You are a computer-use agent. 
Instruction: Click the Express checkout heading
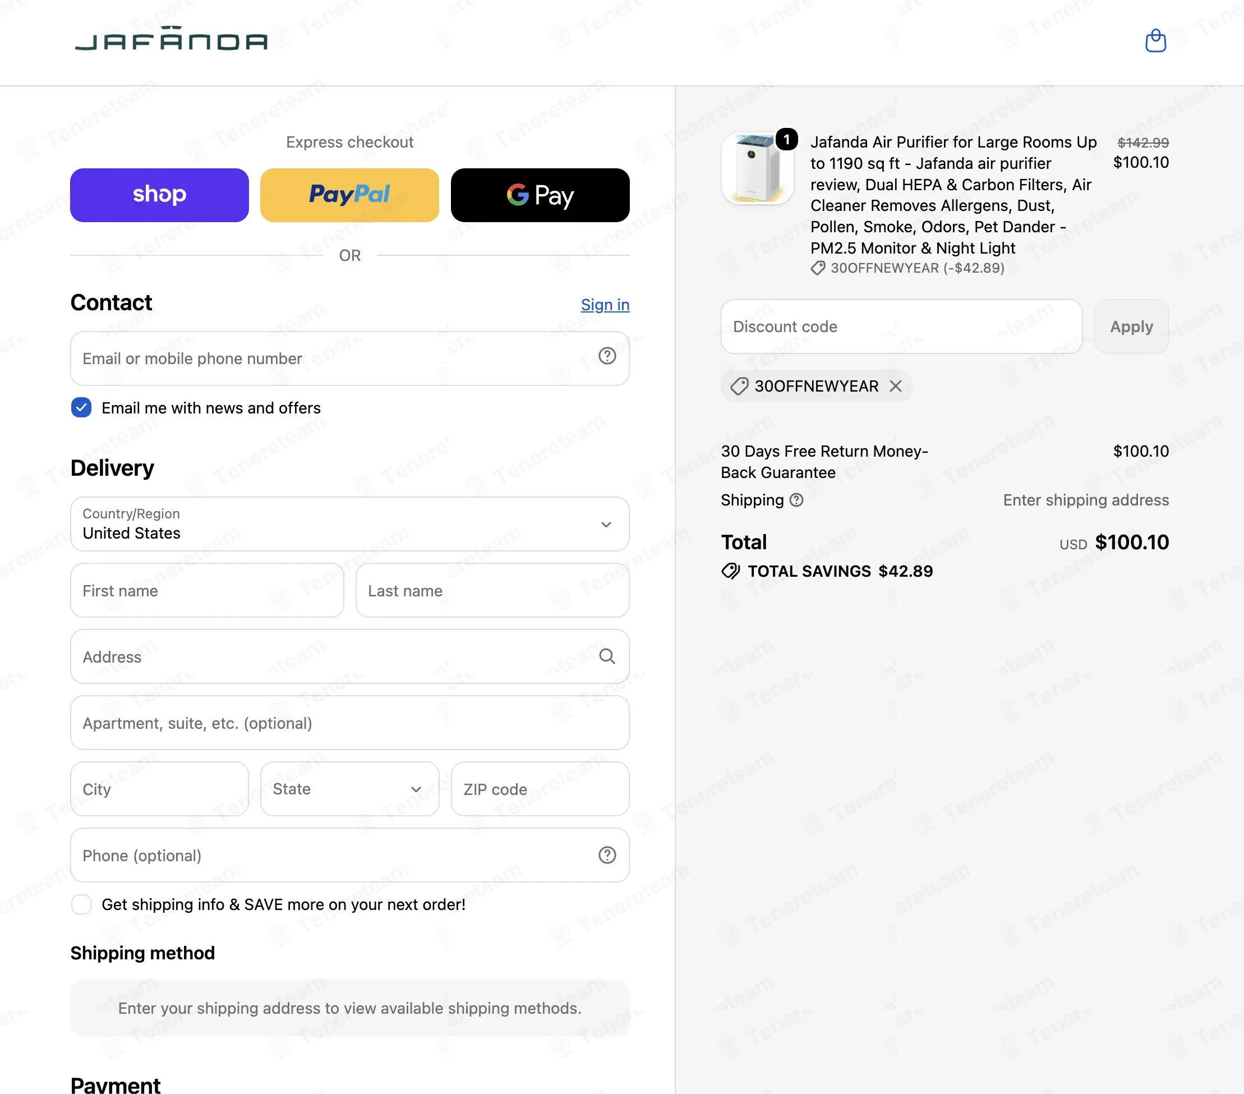(350, 142)
